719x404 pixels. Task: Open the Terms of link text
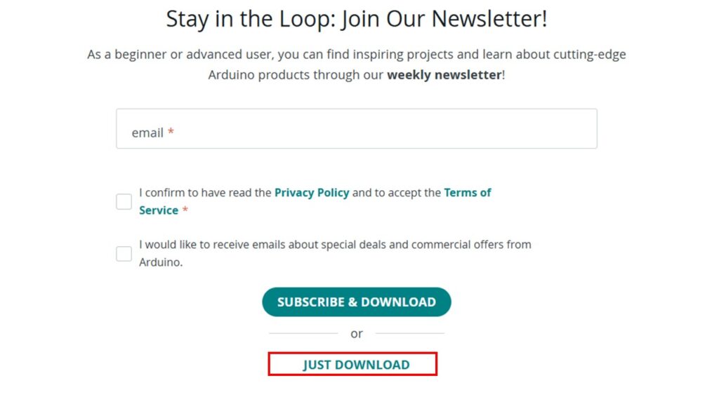pos(467,193)
